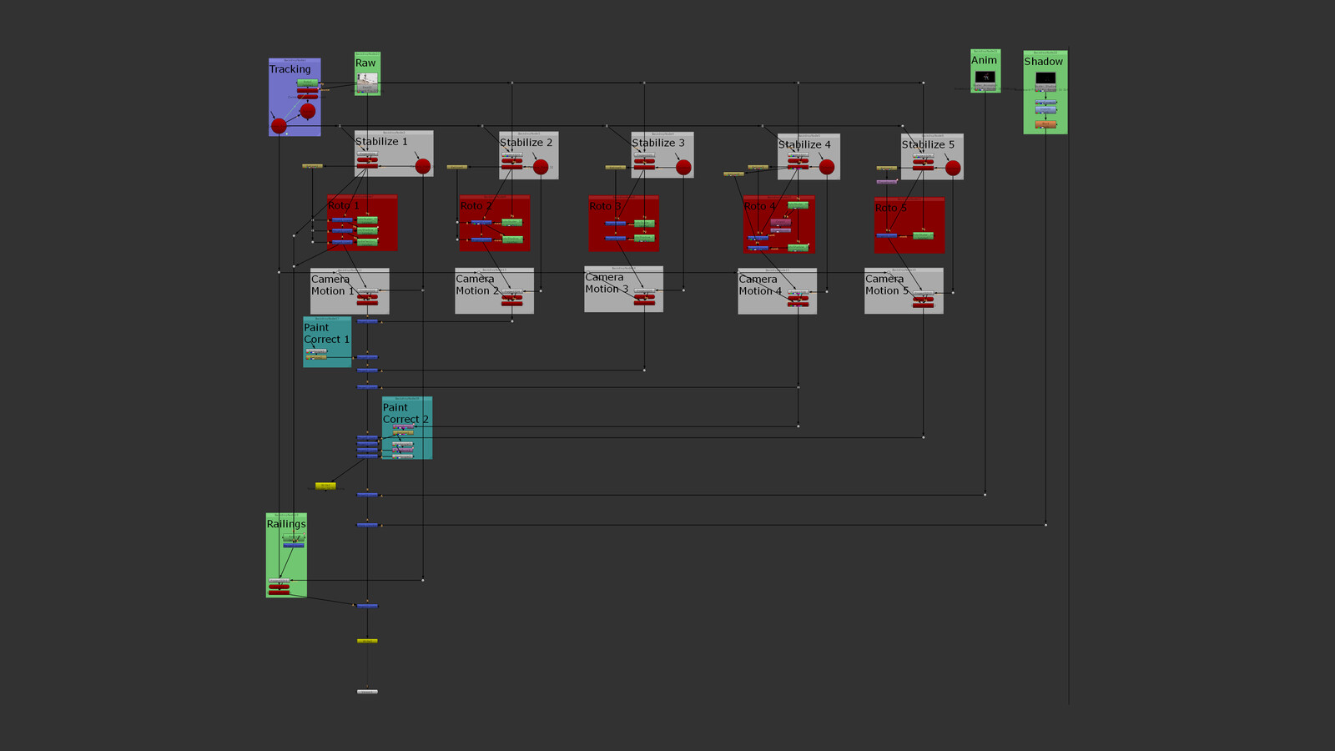The height and width of the screenshot is (751, 1335).
Task: Select tan node left of Stabilize 1
Action: (x=312, y=166)
